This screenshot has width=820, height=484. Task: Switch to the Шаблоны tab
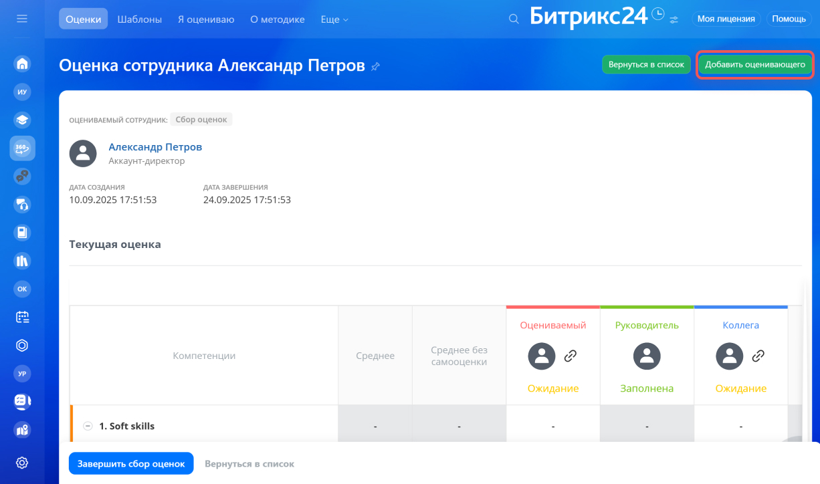139,19
